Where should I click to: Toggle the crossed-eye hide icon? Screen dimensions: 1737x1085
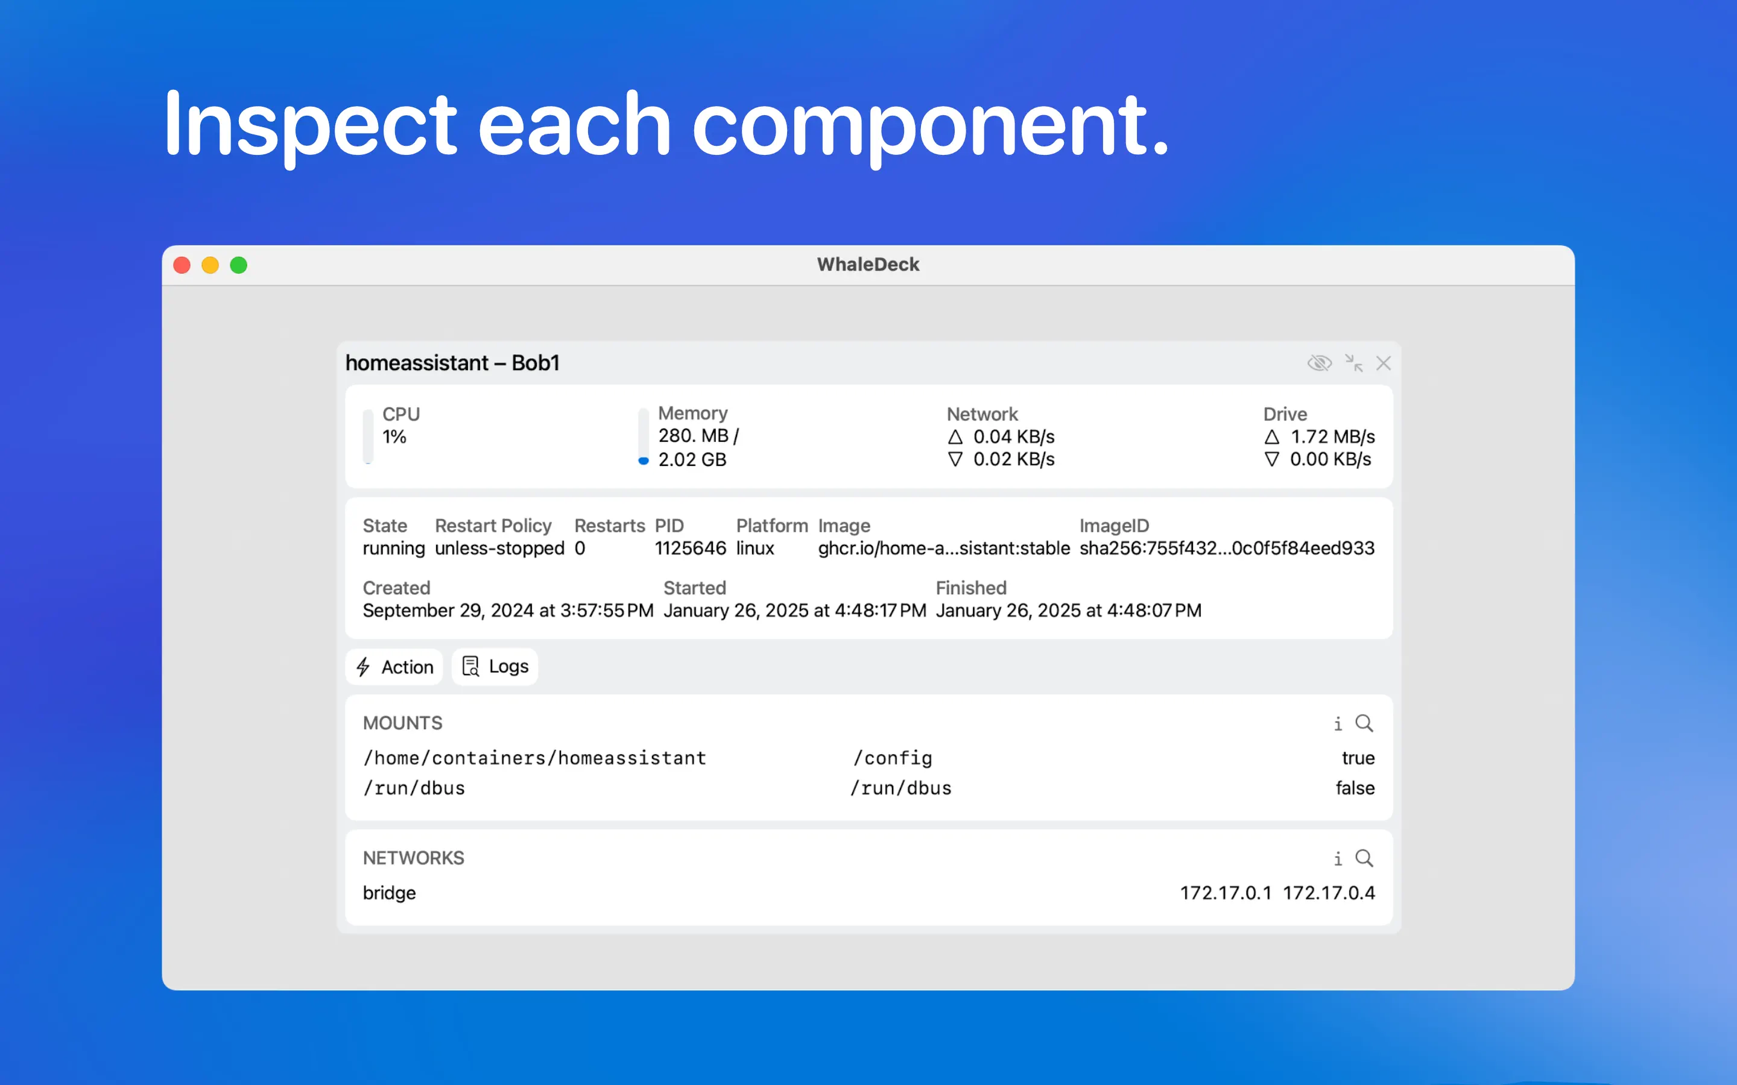[1319, 363]
